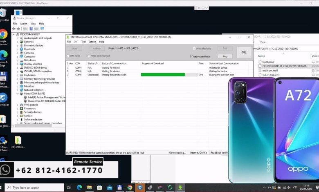Viewport: 319px width, 192px height.
Task: Collapse the Ports (COM & LPT) node
Action: click(18, 94)
